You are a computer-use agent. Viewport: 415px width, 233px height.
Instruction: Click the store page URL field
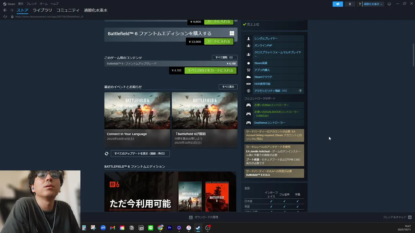click(x=49, y=17)
